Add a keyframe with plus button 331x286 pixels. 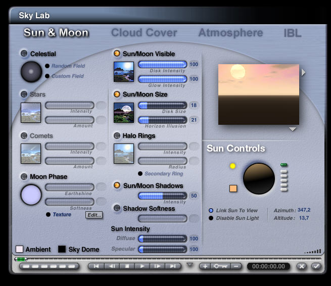point(205,266)
